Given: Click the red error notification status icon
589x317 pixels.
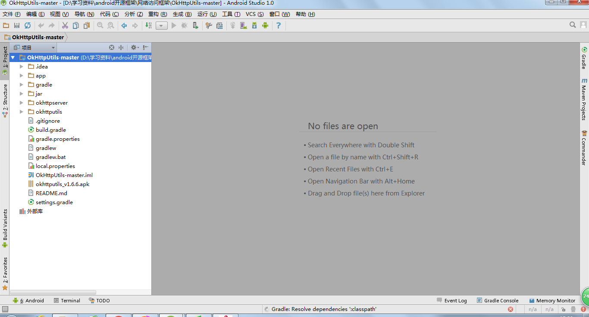Looking at the screenshot, I should tap(583, 309).
